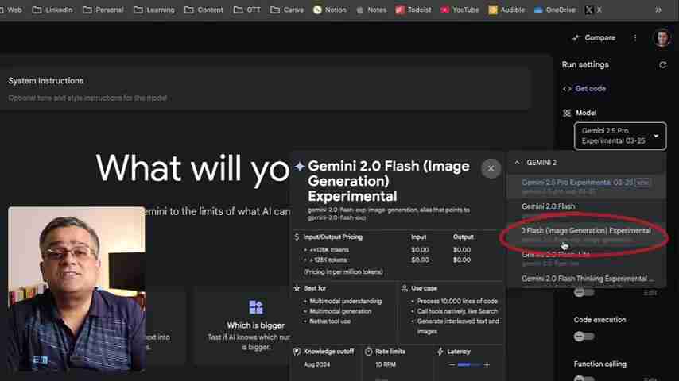The height and width of the screenshot is (381, 679).
Task: Click 'Process 10,000 lines of code' text
Action: click(457, 301)
